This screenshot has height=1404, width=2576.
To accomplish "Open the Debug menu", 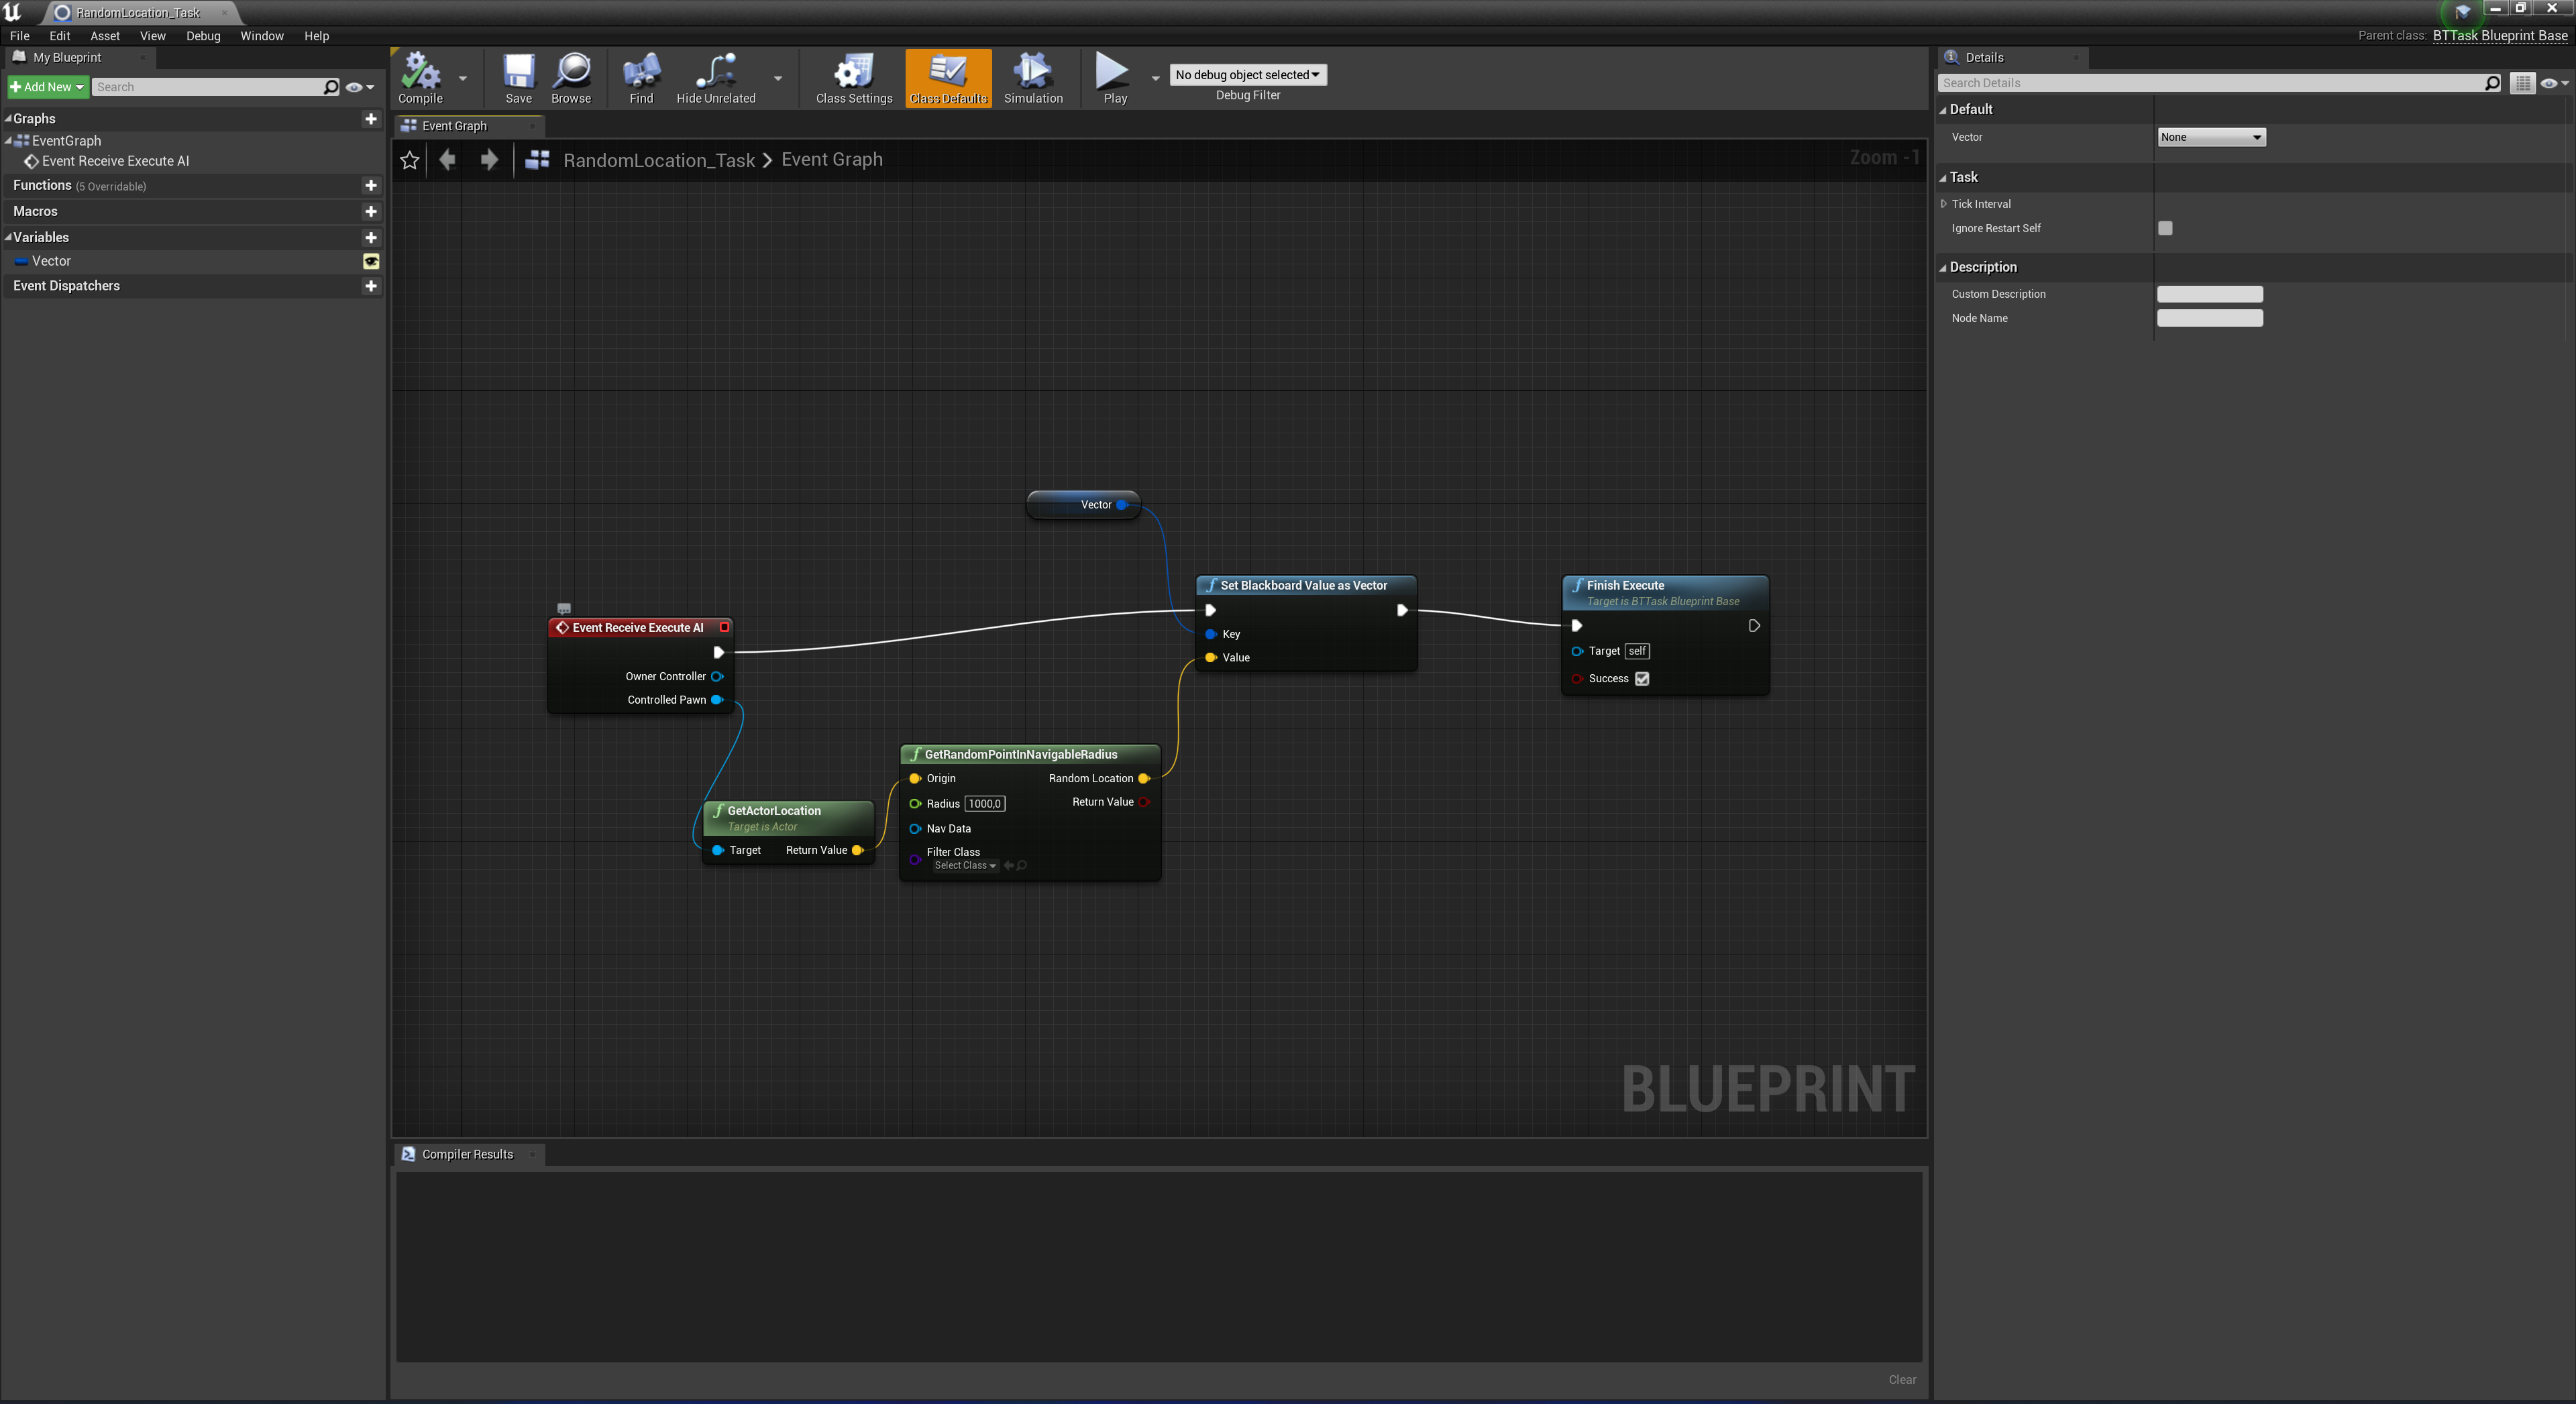I will click(x=203, y=36).
